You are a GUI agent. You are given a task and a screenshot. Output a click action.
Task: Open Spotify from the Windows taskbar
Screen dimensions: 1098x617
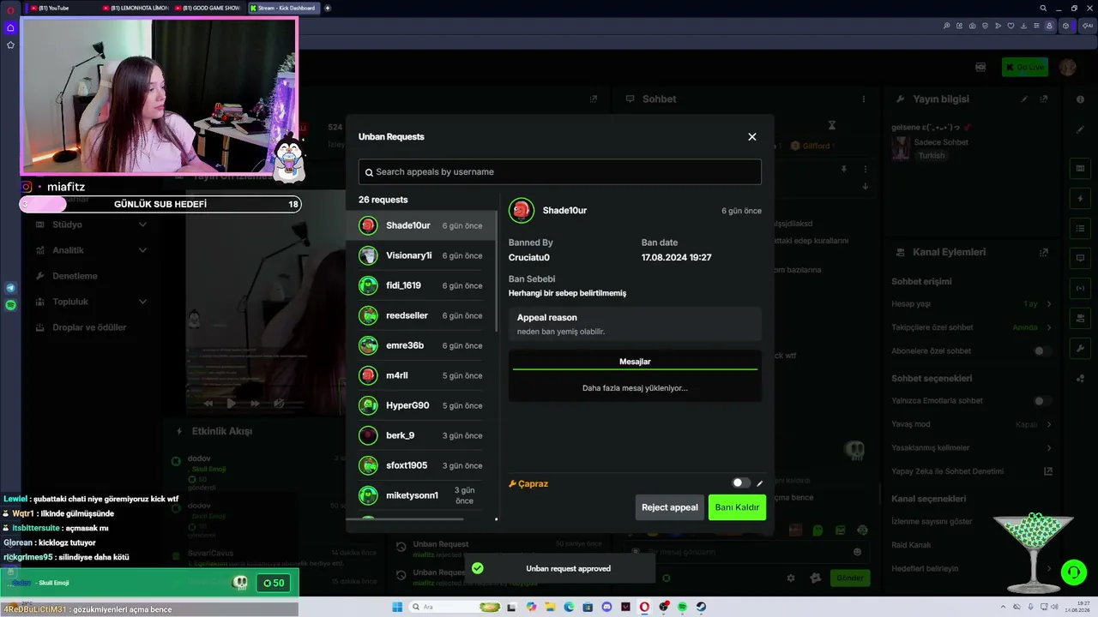pos(682,608)
